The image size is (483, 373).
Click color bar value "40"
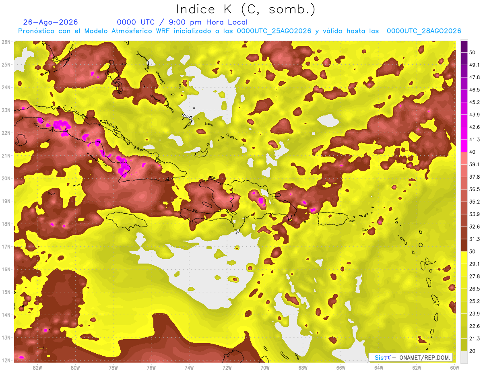pyautogui.click(x=473, y=152)
